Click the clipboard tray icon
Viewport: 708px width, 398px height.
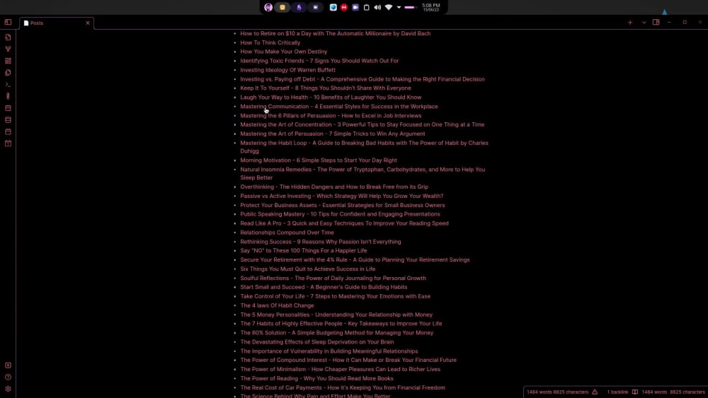(x=366, y=7)
